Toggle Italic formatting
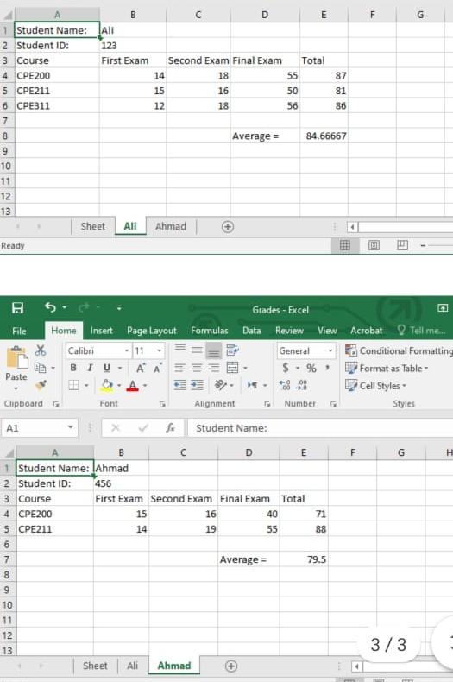This screenshot has height=682, width=453. pos(90,368)
